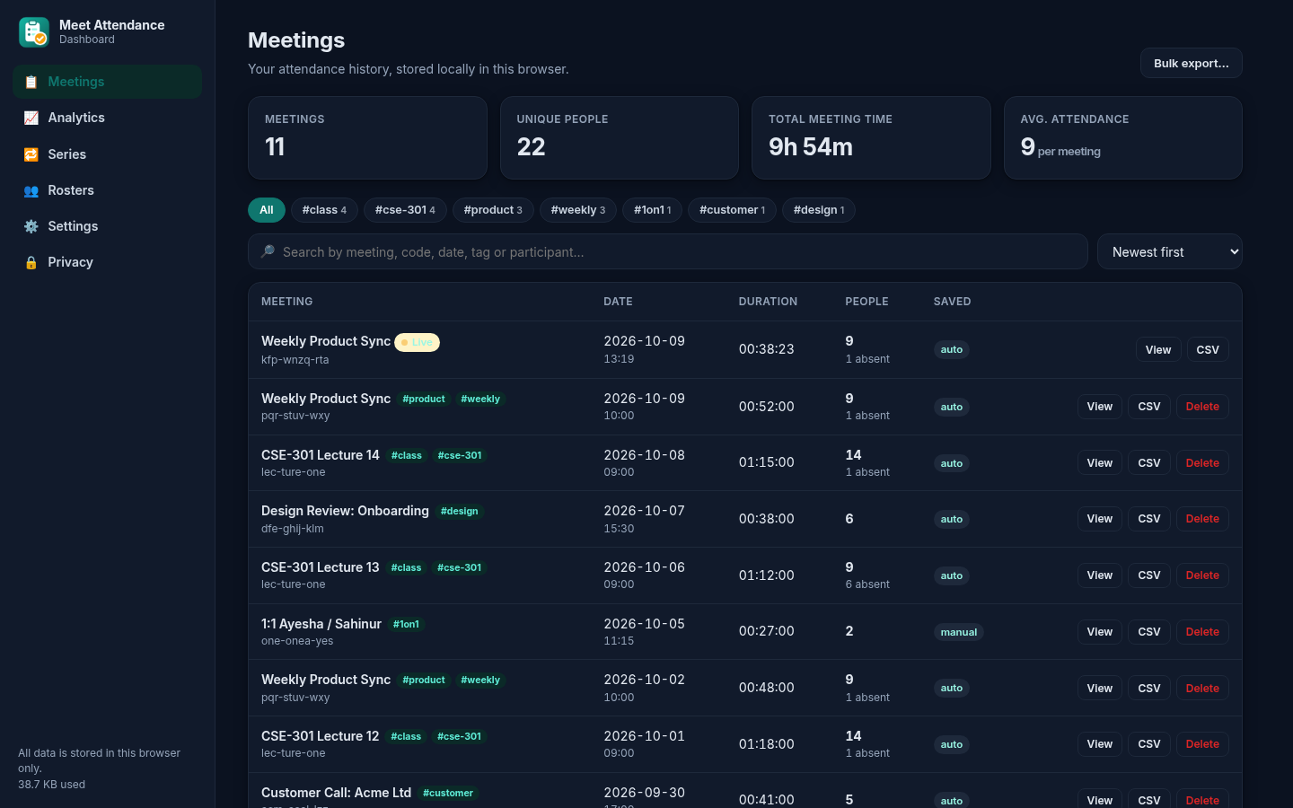Click the 6 absent label
The height and width of the screenshot is (808, 1293).
click(x=867, y=584)
